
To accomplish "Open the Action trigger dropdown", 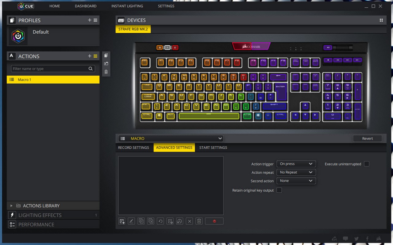I will pos(296,164).
